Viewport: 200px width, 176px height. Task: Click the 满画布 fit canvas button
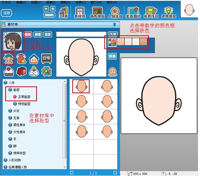[49, 15]
